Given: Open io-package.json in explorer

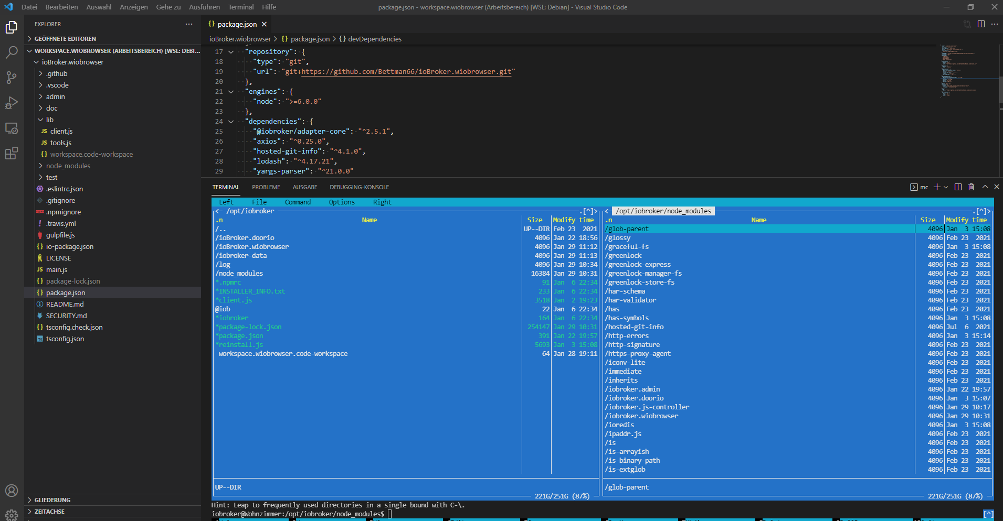Looking at the screenshot, I should (113, 246).
